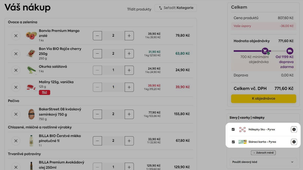Remove BILLA BIO Čerstvé mléko from cart

16,141
